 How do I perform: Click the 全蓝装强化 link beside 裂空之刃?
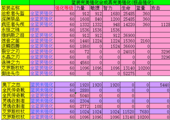tap(41, 51)
